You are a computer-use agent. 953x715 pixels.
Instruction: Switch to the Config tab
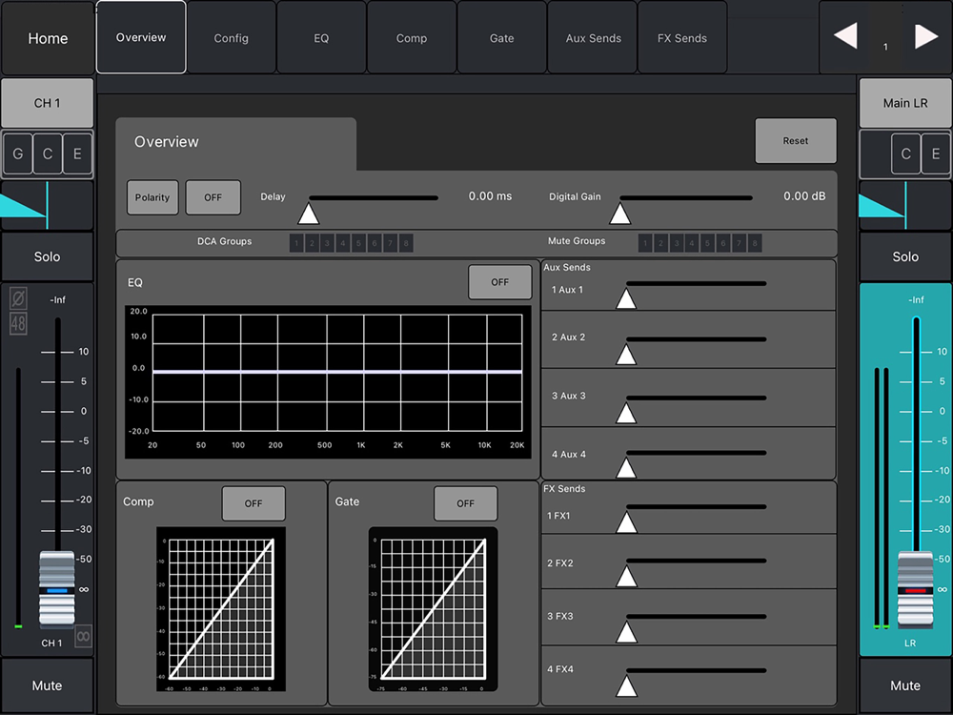click(231, 38)
